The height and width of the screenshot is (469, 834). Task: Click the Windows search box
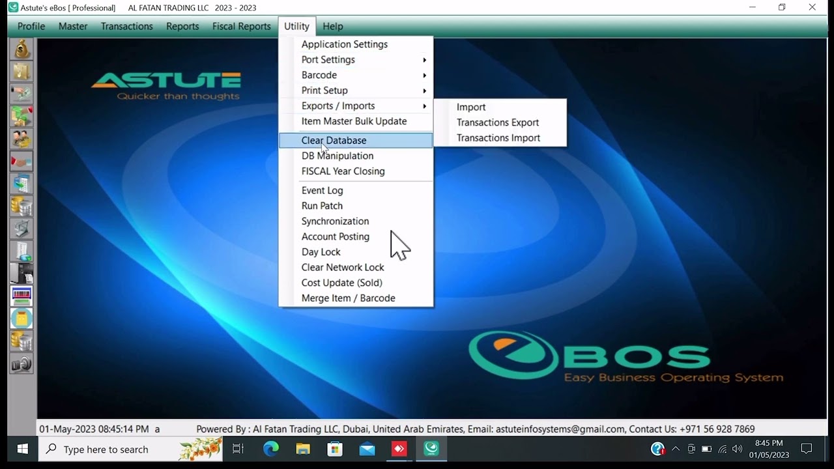click(130, 449)
